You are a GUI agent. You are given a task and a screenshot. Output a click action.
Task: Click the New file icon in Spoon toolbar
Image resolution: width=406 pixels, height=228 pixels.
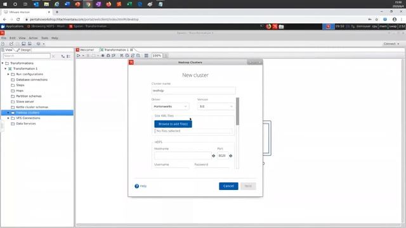click(x=3, y=44)
